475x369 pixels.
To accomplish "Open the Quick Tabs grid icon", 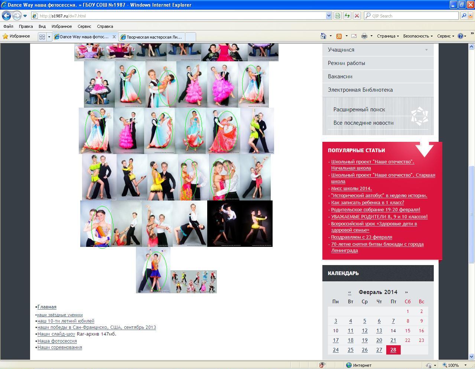I will pos(42,37).
